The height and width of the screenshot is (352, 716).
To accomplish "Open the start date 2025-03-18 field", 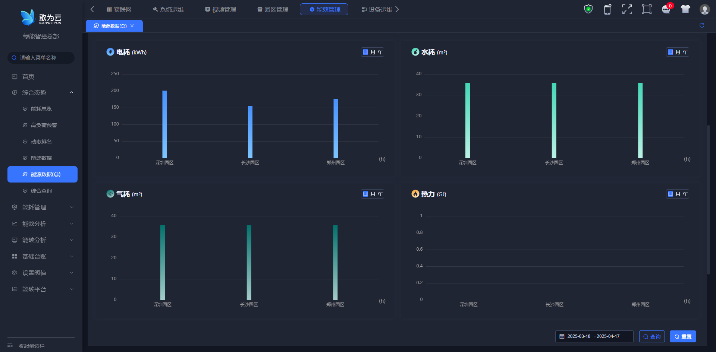I will click(x=579, y=336).
